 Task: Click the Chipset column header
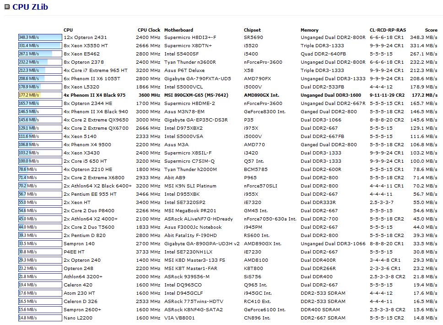point(252,30)
